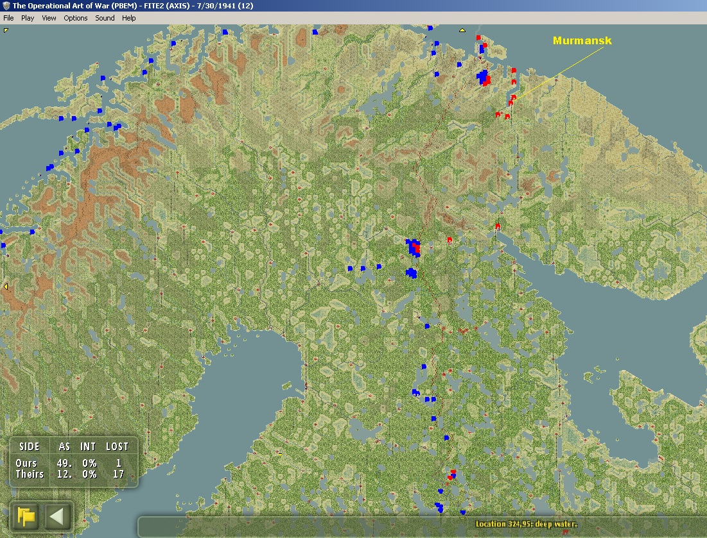Open the Help menu
Screen dimensions: 707x538
pyautogui.click(x=128, y=18)
